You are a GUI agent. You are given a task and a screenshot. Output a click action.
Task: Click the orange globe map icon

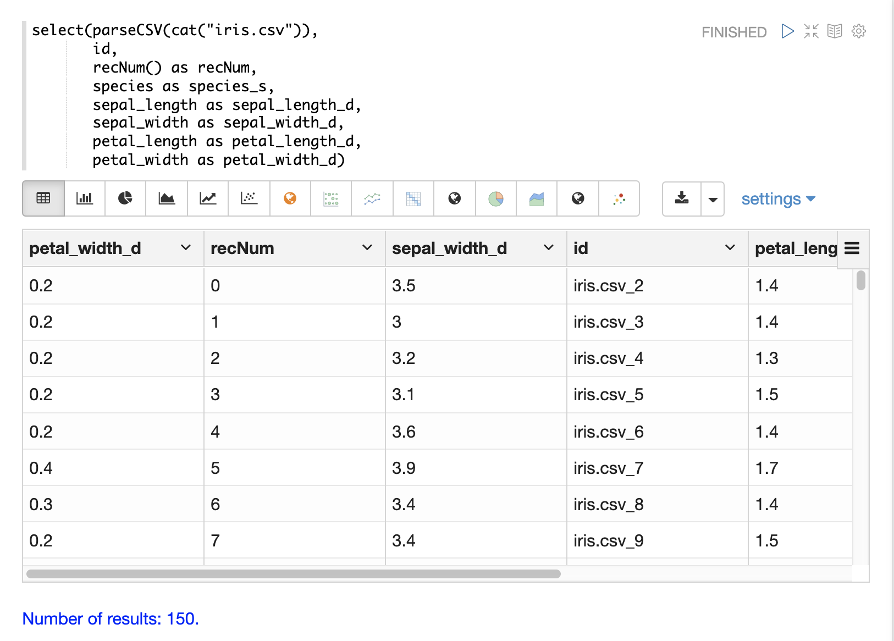tap(290, 198)
